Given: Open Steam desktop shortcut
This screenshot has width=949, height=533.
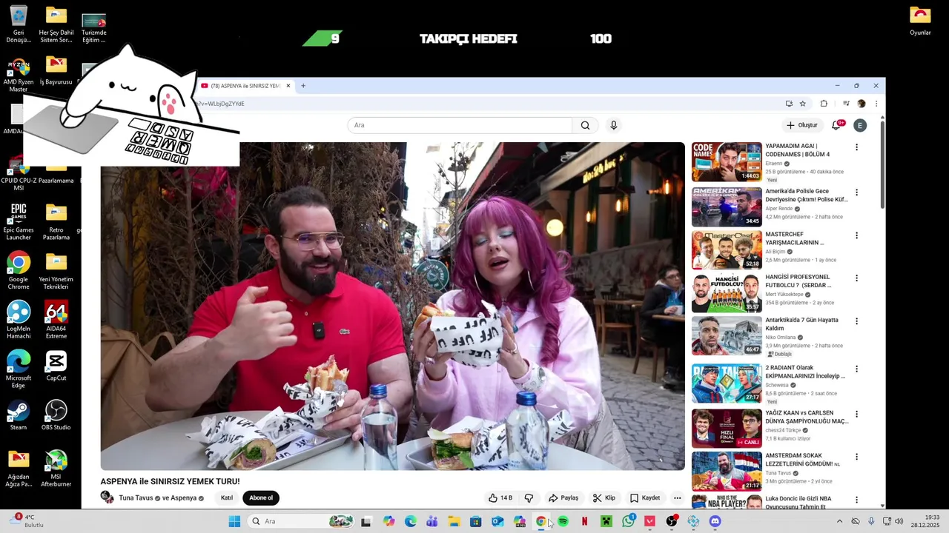Looking at the screenshot, I should (x=19, y=415).
